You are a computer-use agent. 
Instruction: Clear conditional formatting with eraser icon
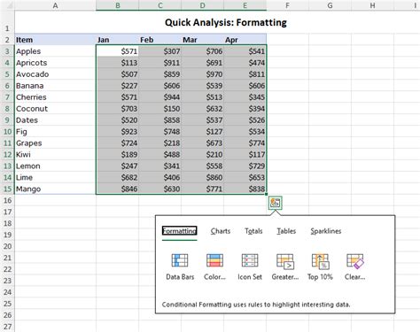tap(355, 261)
